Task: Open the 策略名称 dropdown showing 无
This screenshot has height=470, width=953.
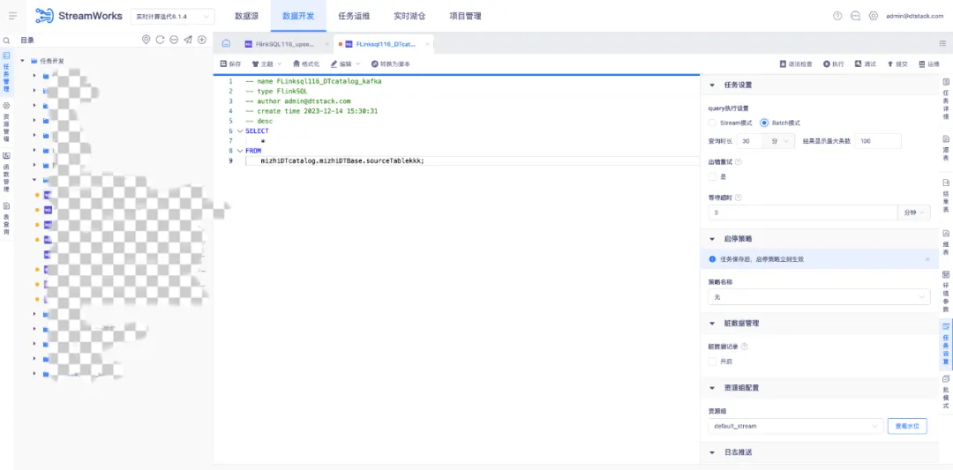Action: pos(819,297)
